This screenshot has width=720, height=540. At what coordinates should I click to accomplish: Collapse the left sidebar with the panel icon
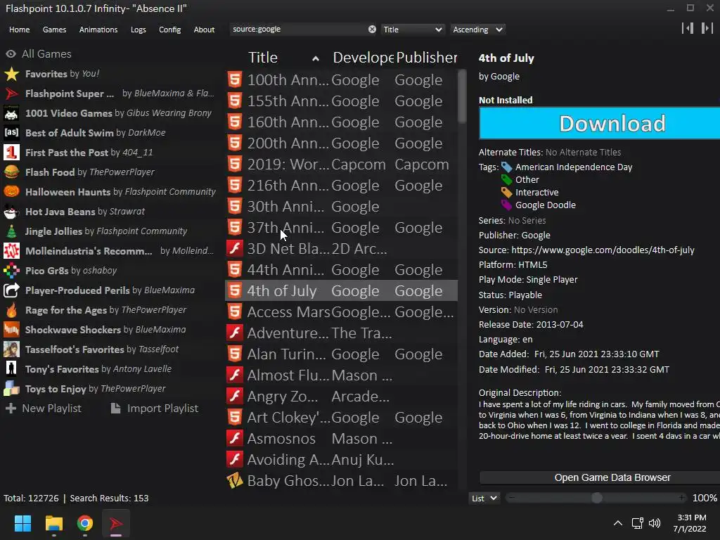pos(688,28)
